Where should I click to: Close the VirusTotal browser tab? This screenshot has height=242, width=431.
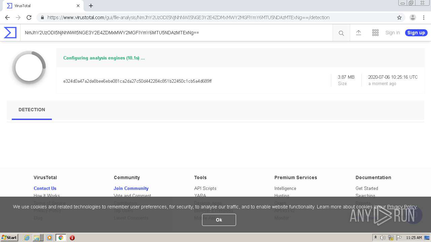78,6
